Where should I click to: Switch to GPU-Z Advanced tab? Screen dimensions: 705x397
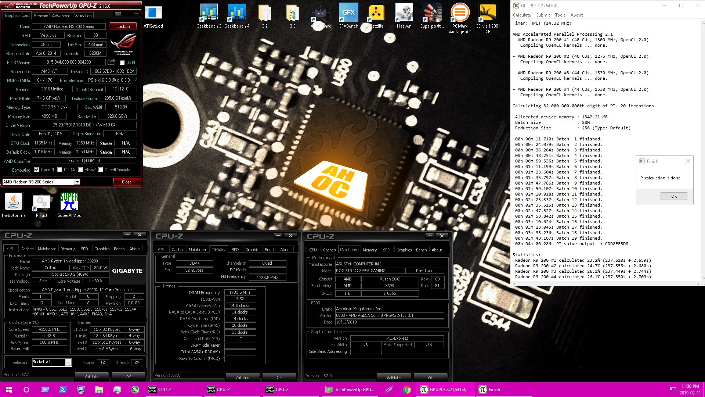[x=61, y=16]
